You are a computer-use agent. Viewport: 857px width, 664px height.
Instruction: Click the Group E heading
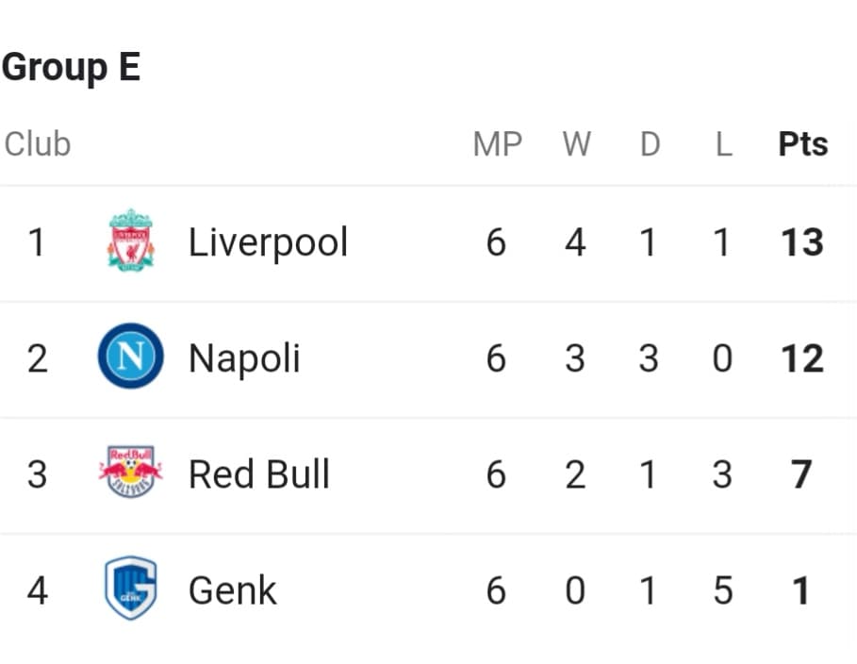tap(71, 68)
